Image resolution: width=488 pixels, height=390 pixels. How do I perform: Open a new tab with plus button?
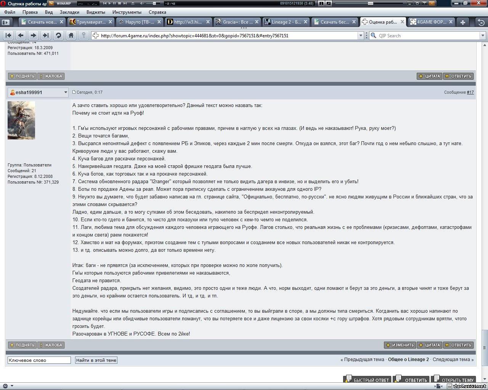click(462, 22)
